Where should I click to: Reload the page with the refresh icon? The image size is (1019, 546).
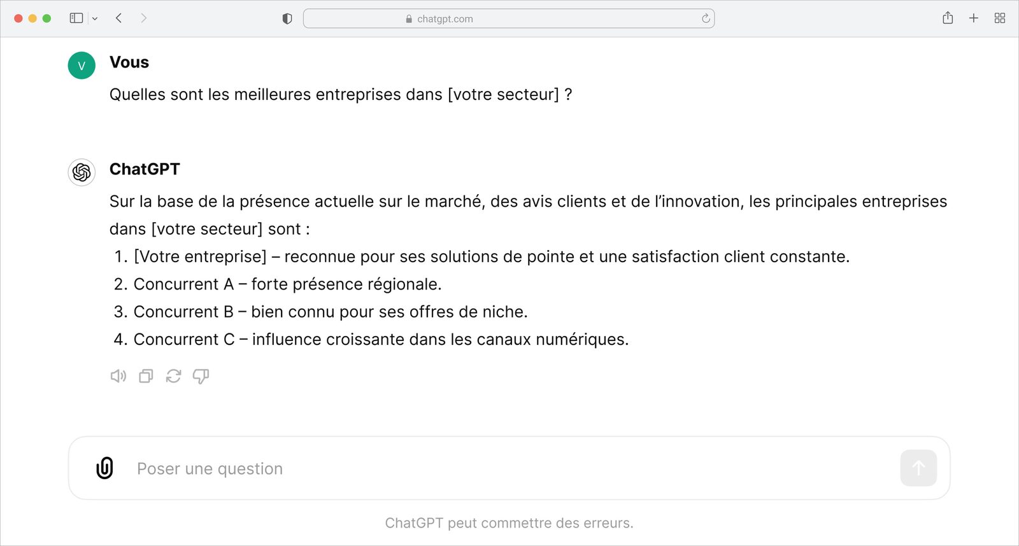706,18
